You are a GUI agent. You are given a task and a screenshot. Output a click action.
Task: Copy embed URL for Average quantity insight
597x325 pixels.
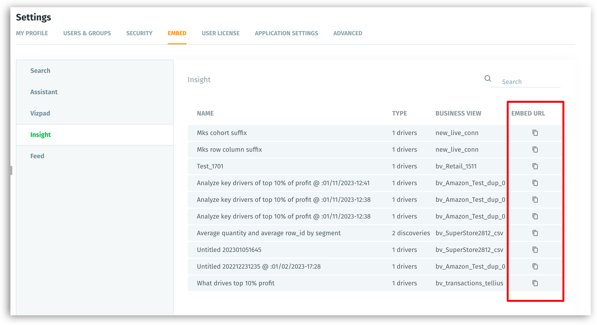point(535,233)
